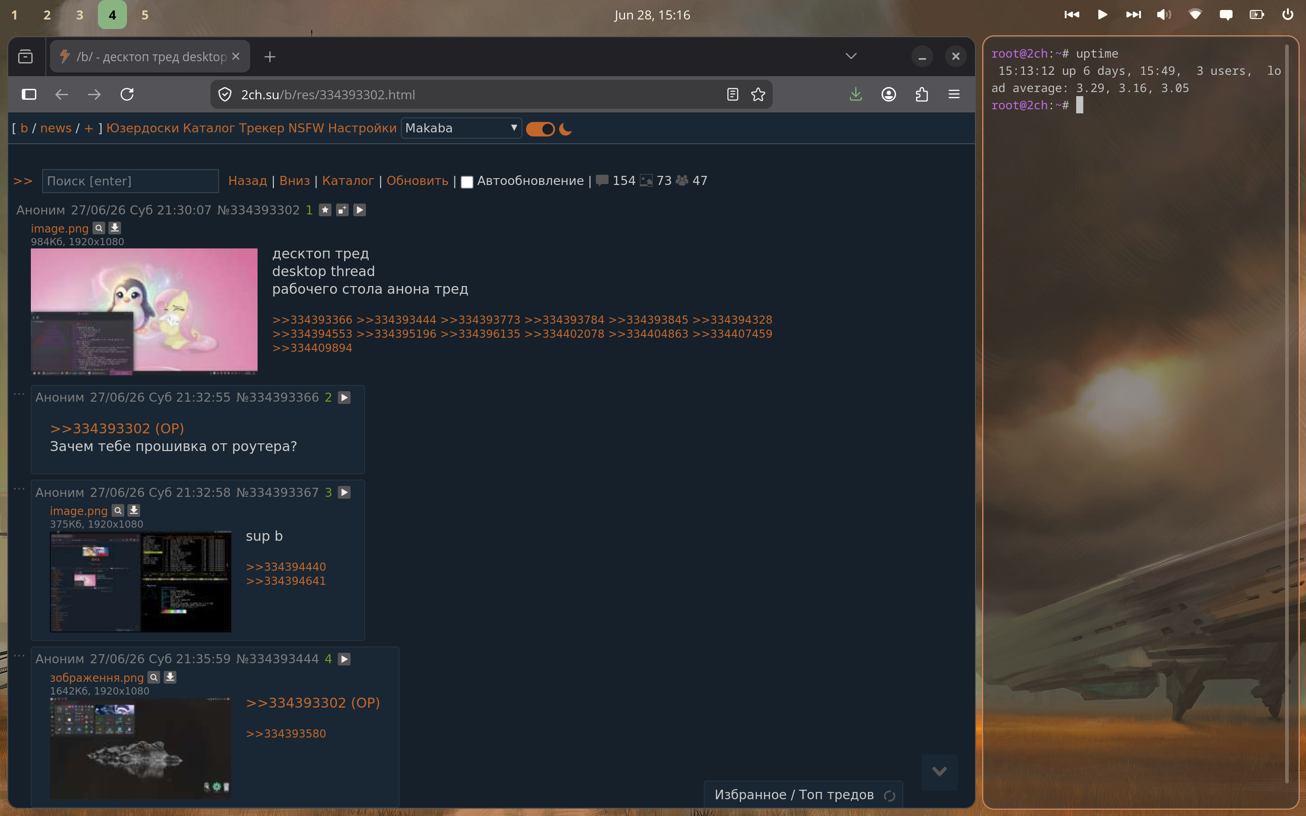Click the terminal window scrollbar

coord(1287,413)
